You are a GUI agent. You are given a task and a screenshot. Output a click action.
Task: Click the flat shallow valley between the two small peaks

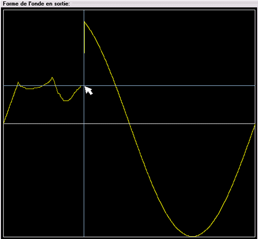(x=30, y=89)
